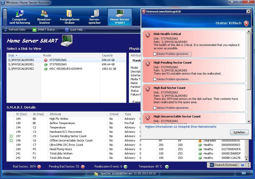Screen dimensions: 255x179
Task: Ignore the High Bad Sector Count checkbox
Action: click(x=155, y=108)
